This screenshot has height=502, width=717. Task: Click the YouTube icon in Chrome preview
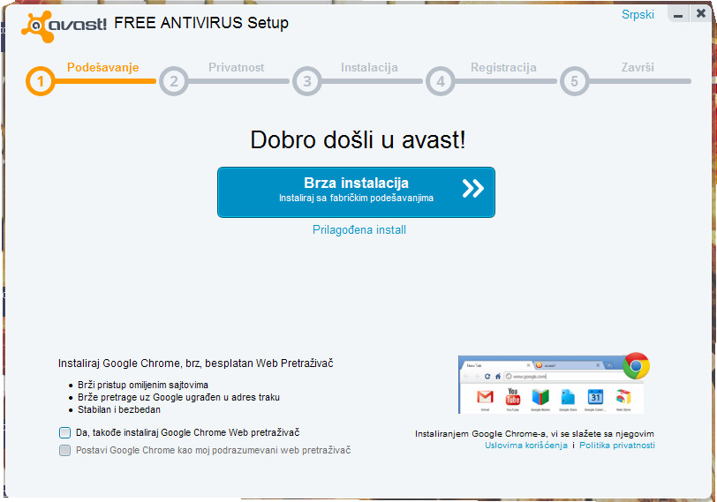(513, 396)
